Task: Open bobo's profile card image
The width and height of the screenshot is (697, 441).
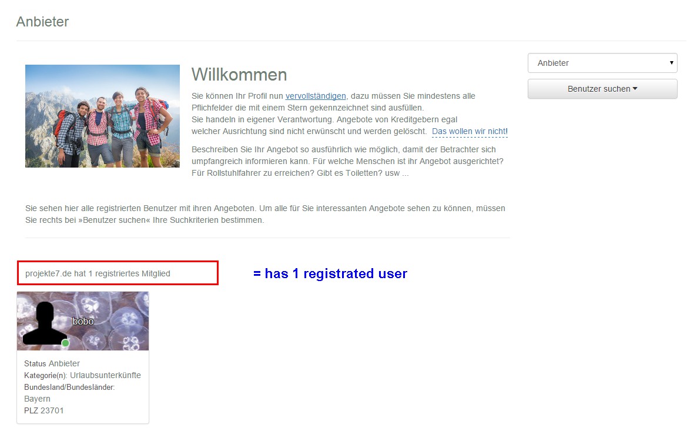Action: [x=83, y=321]
